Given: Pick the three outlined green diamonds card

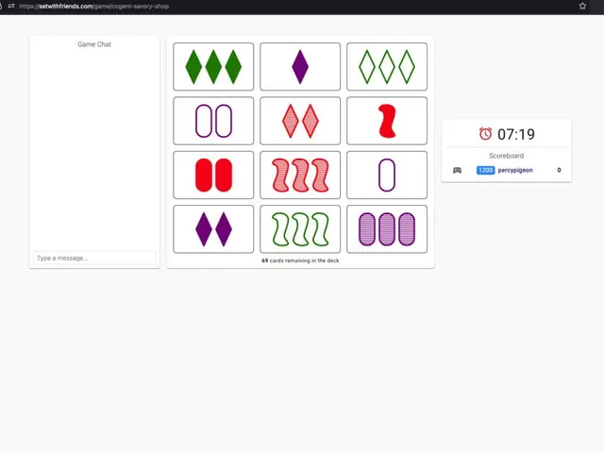Looking at the screenshot, I should coord(387,67).
